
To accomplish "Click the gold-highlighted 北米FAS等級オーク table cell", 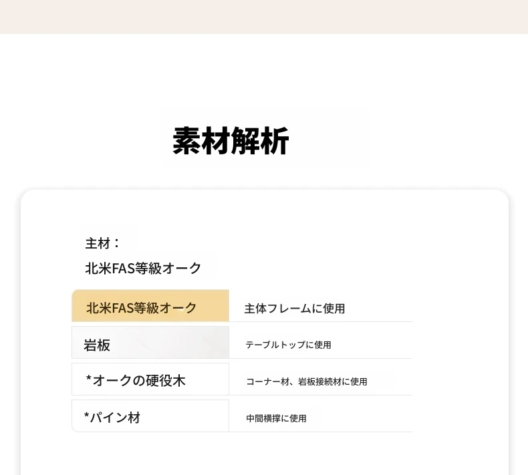I will (150, 307).
